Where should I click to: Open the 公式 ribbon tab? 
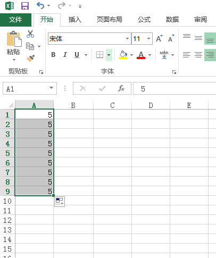(144, 20)
